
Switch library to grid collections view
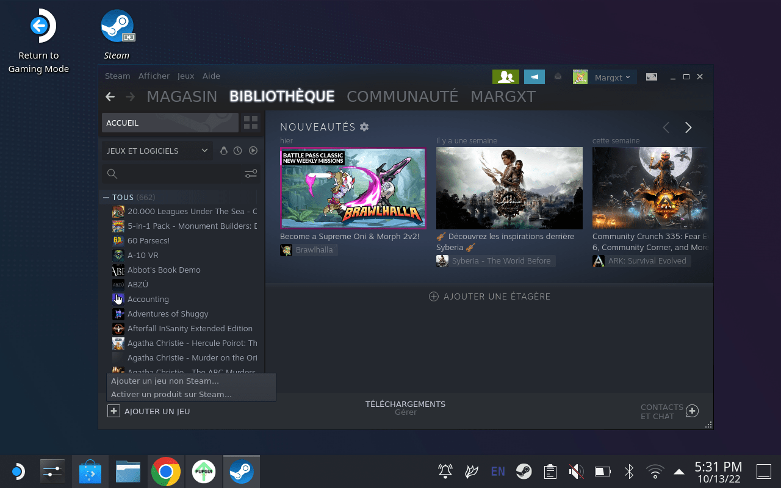pyautogui.click(x=251, y=123)
